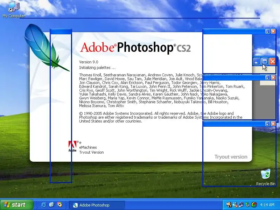Click the Adobe Photoshop taskbar button

coord(97,205)
